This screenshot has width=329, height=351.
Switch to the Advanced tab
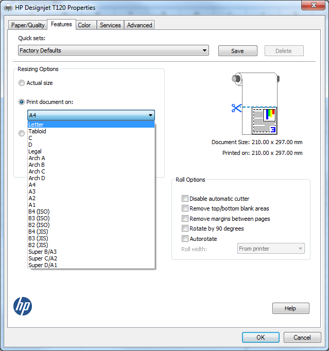tap(140, 25)
